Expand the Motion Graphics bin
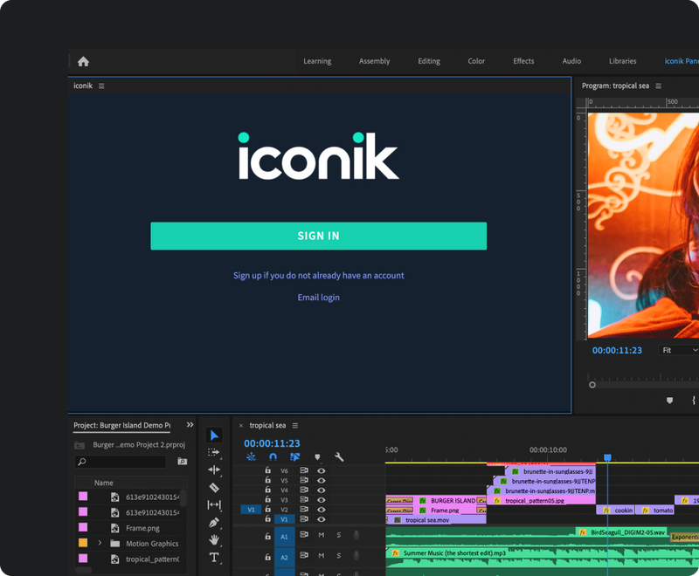Image resolution: width=699 pixels, height=576 pixels. [101, 543]
